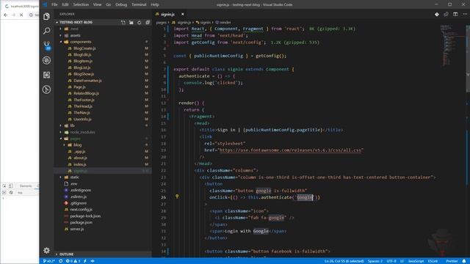Click the New Folder icon in explorer header

(x=131, y=23)
